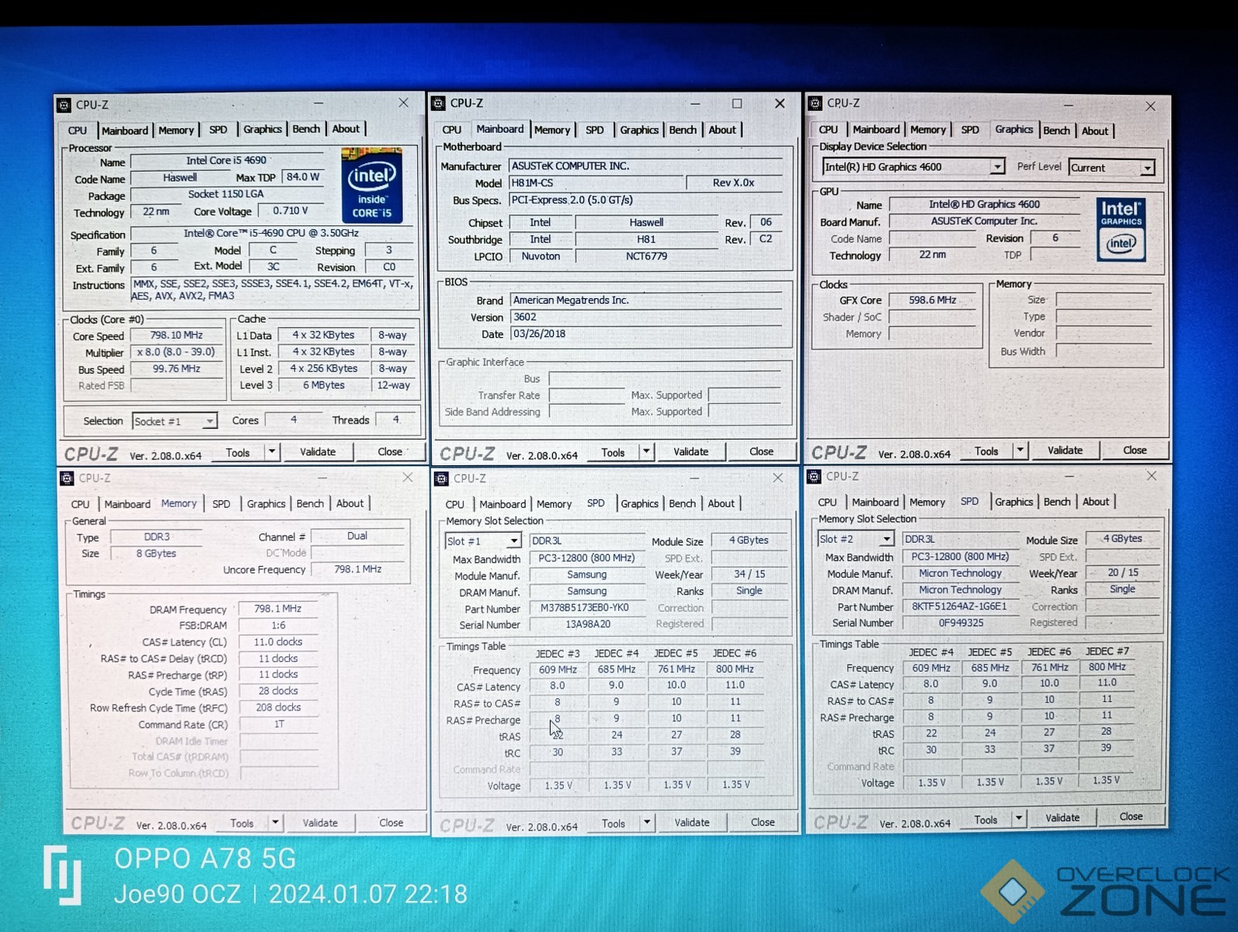Click the CPU-Z app icon in the Graphics window title bar
The image size is (1238, 932).
point(815,103)
